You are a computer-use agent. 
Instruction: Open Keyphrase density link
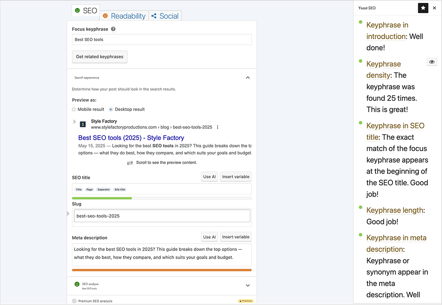(384, 69)
